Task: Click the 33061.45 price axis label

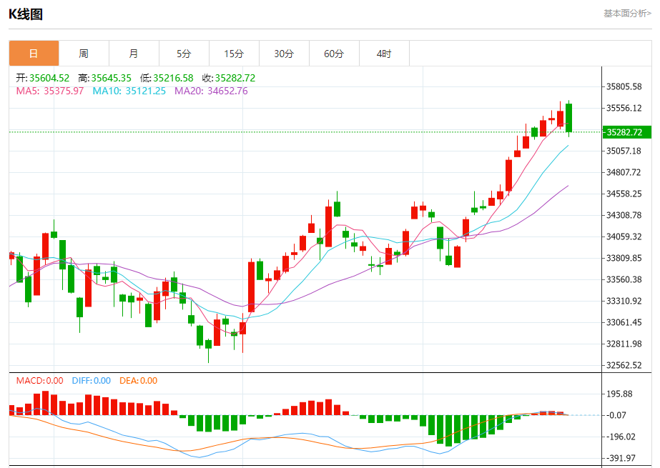Action: [x=624, y=322]
